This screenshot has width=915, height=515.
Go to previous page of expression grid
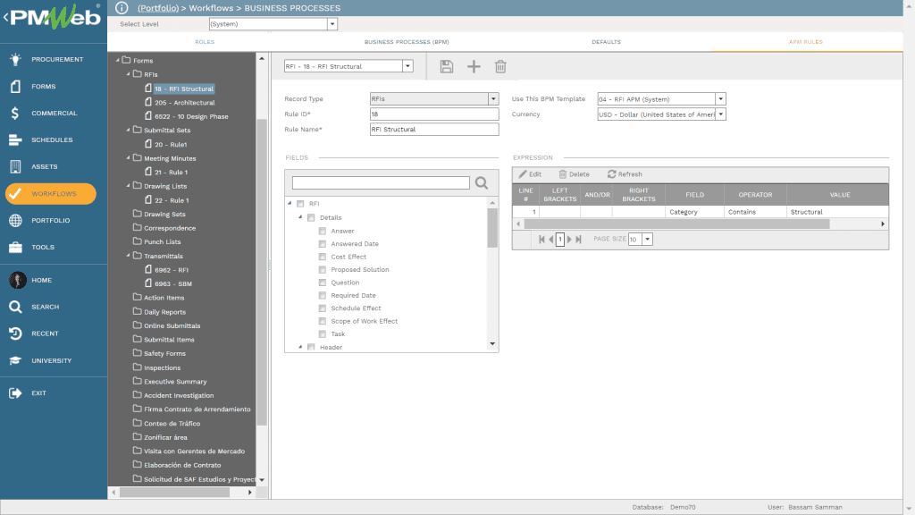[550, 239]
